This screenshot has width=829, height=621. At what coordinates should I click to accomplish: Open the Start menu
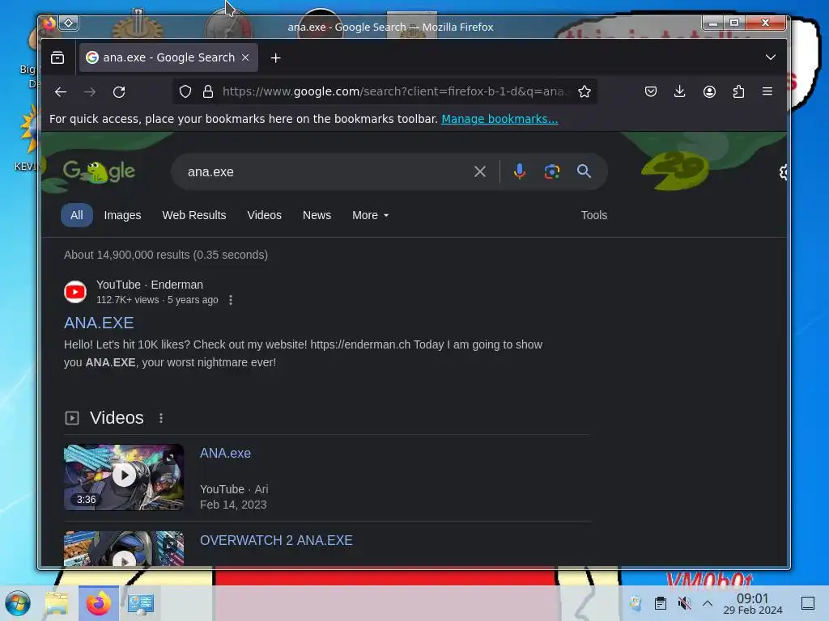pos(18,603)
